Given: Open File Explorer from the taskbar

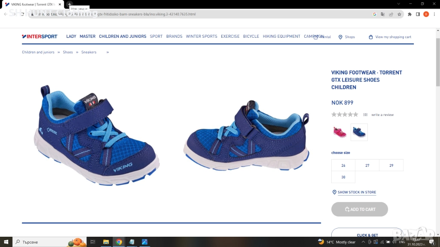Looking at the screenshot, I should click(x=106, y=242).
